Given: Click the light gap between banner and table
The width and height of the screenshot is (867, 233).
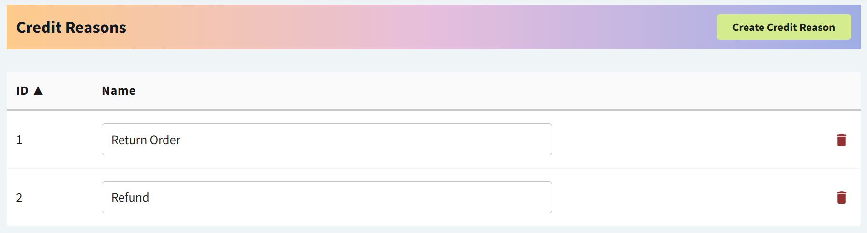Looking at the screenshot, I should coord(433,60).
